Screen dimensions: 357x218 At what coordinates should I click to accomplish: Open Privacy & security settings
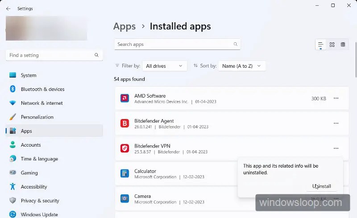pyautogui.click(x=54, y=201)
